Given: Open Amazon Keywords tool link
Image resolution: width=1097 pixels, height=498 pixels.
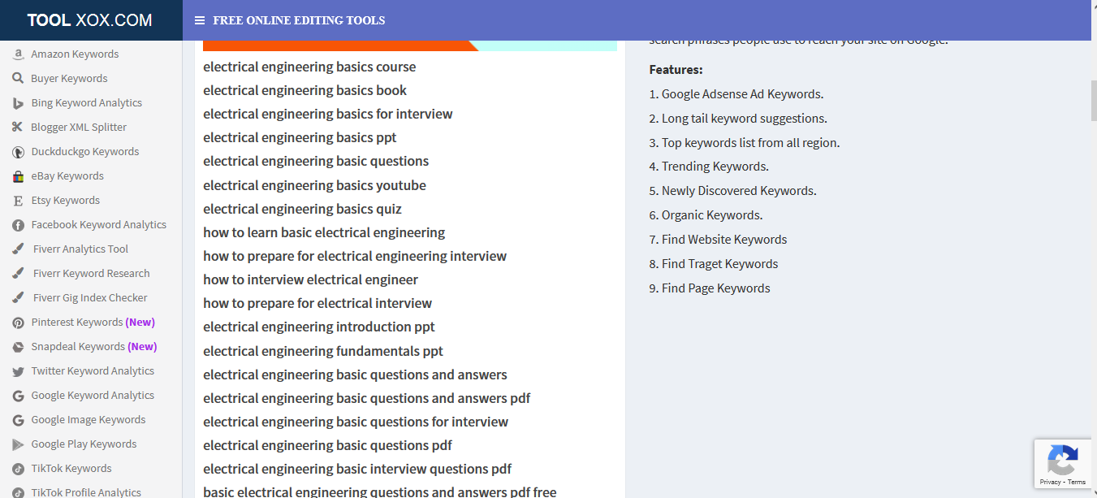Looking at the screenshot, I should tap(75, 54).
